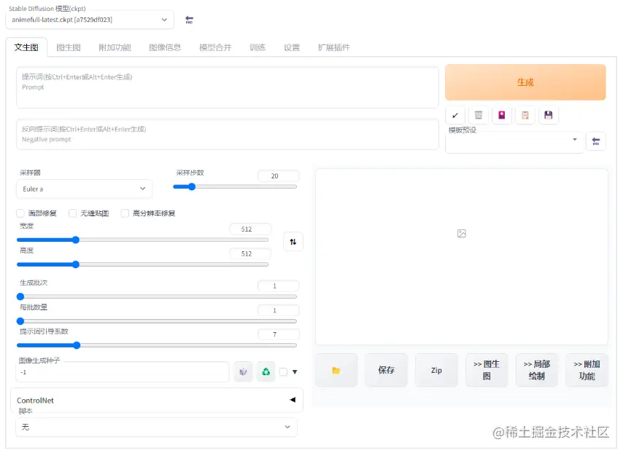Open the 脚本 script dropdown showing 无

157,428
